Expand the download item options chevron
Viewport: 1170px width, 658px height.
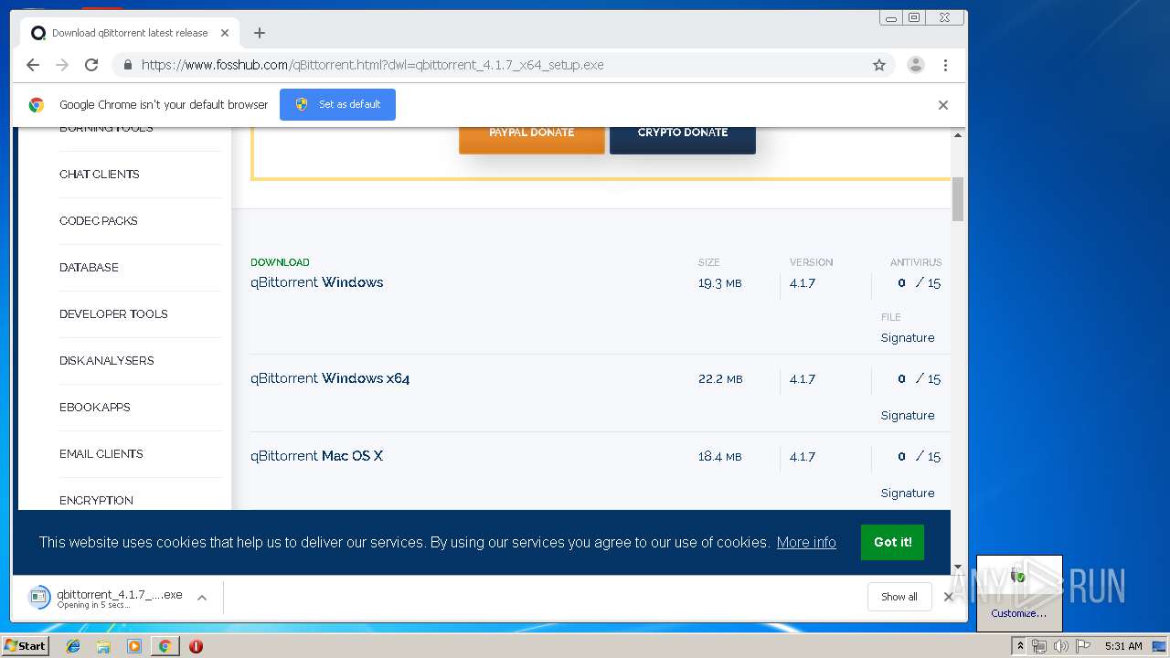pyautogui.click(x=202, y=598)
